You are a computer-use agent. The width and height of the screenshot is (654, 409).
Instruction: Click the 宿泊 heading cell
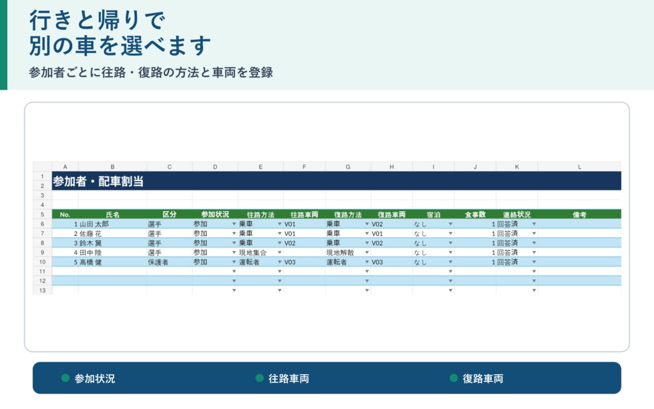pos(434,215)
